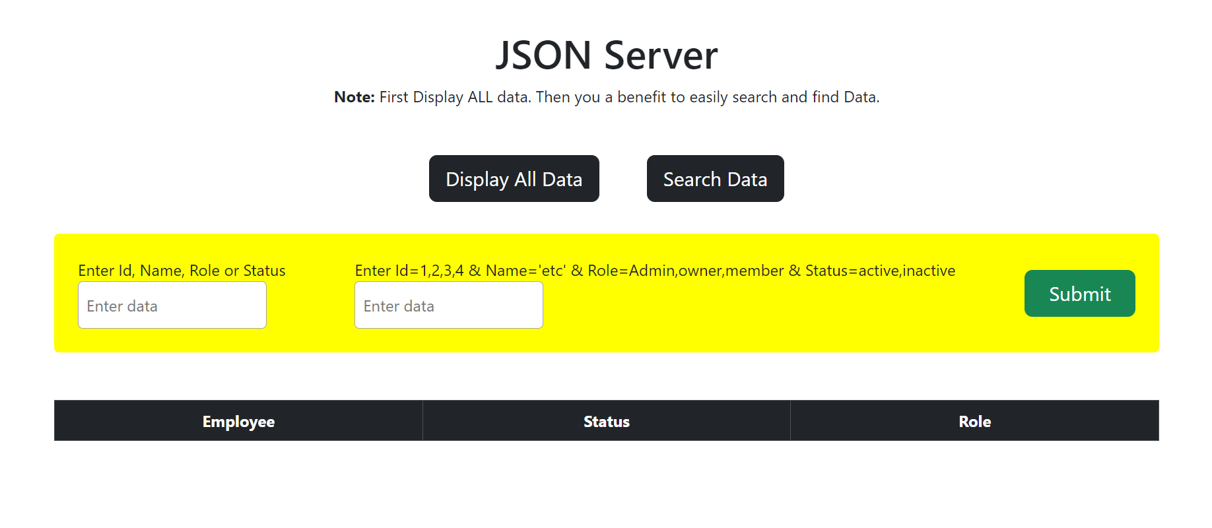Click the bold Note: label

354,97
